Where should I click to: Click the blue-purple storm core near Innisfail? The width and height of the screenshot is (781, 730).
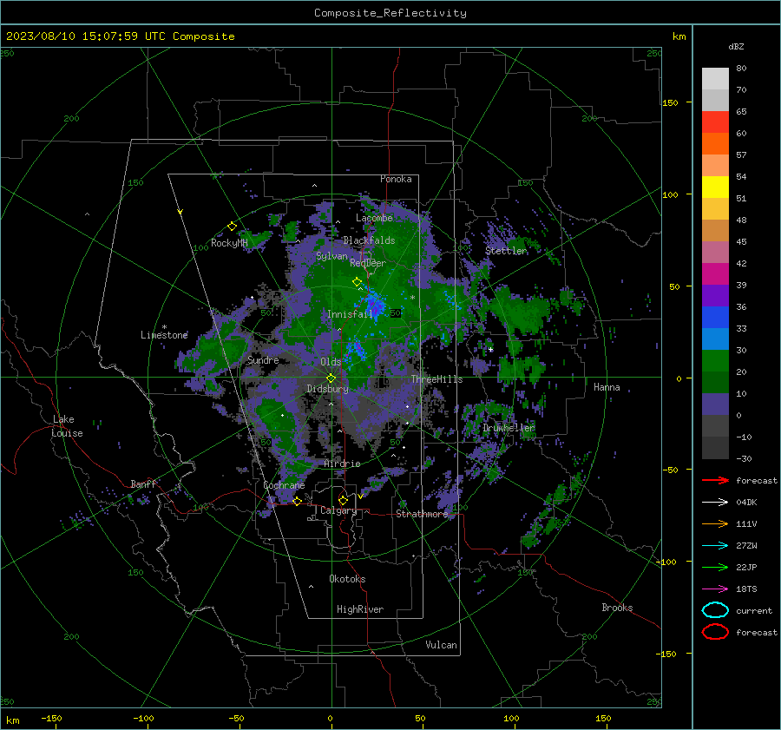(x=373, y=304)
